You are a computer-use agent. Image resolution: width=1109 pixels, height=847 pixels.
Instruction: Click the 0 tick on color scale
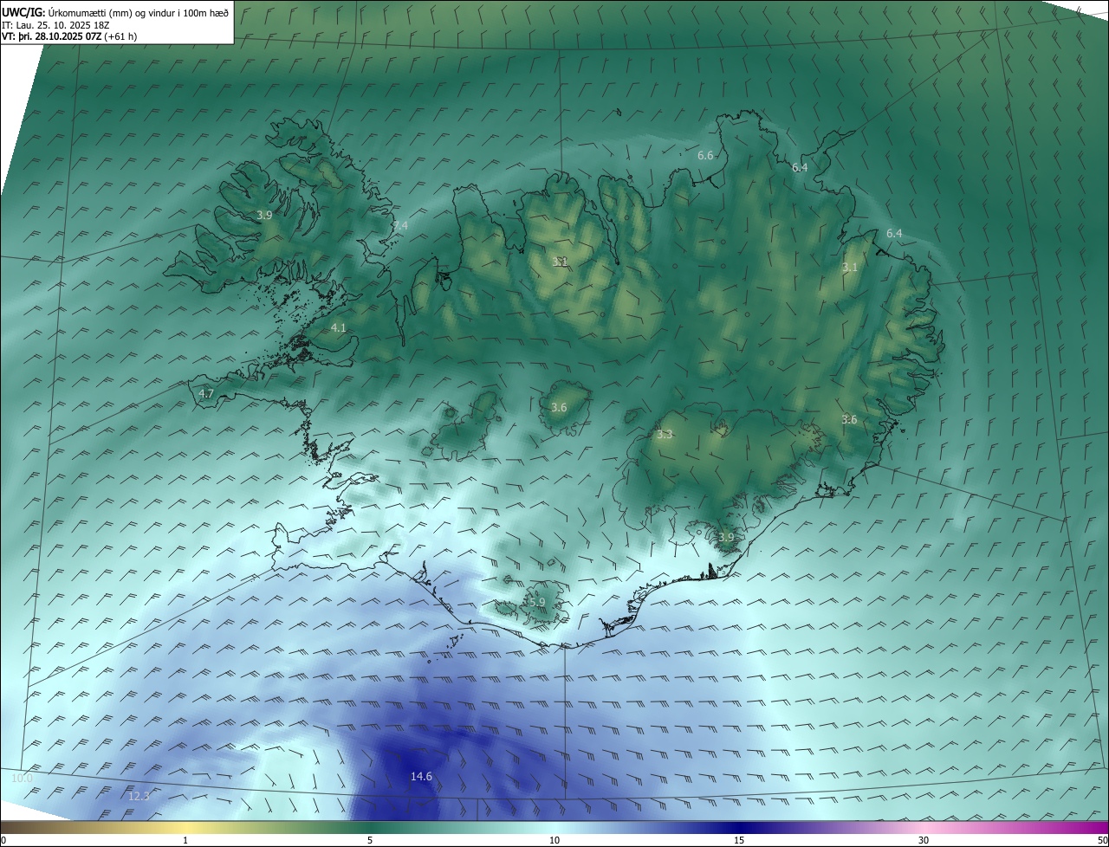point(3,840)
